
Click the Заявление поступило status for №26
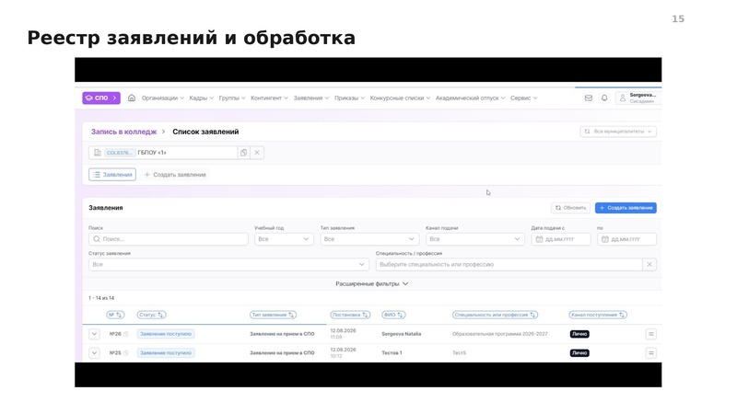click(166, 334)
